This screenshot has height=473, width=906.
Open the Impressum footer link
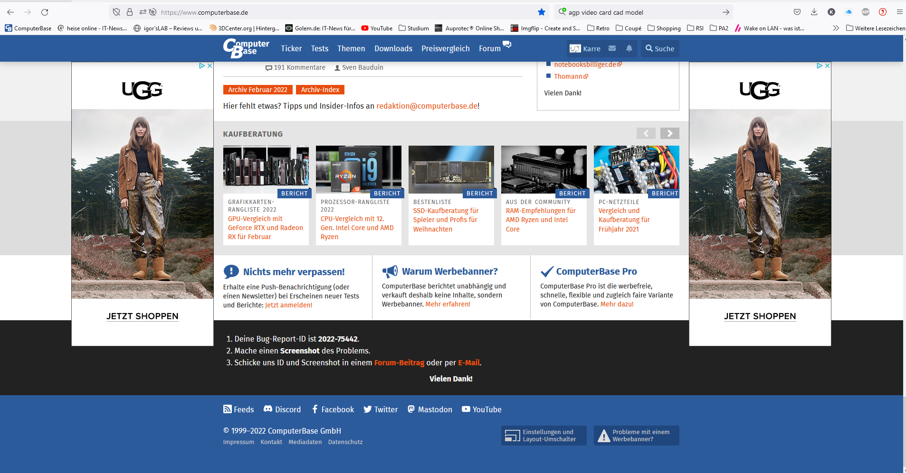click(238, 442)
